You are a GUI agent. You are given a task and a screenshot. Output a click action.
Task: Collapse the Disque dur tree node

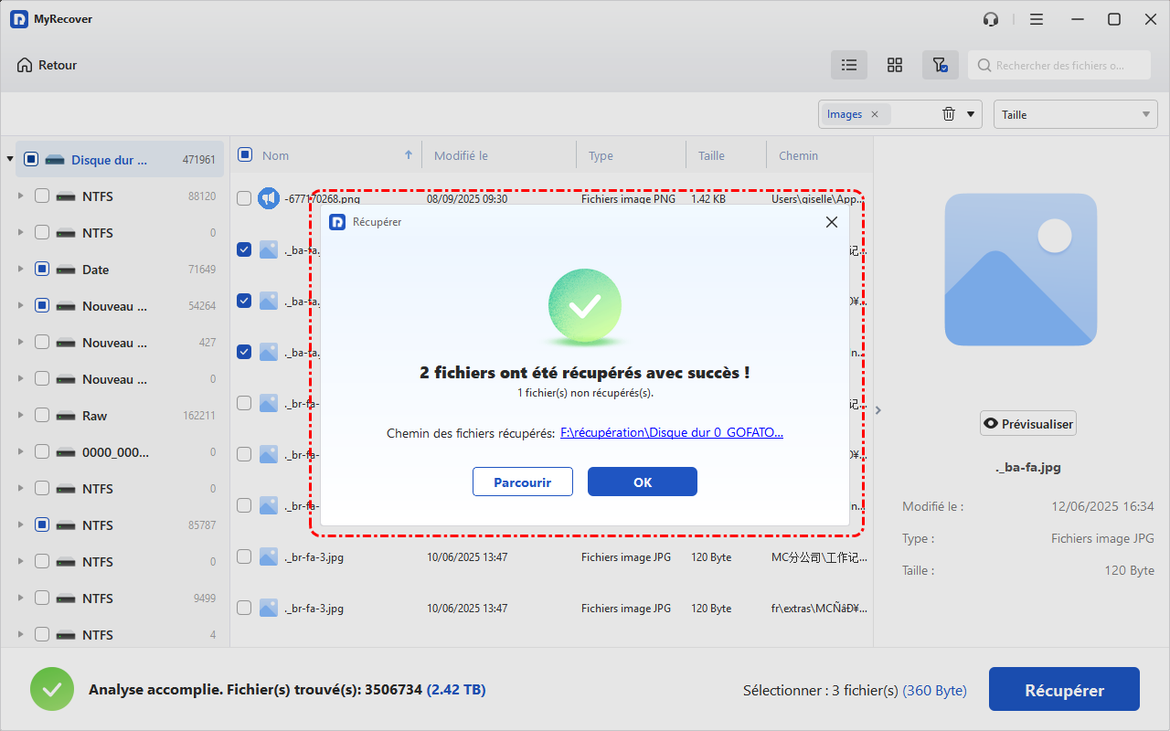pyautogui.click(x=10, y=160)
